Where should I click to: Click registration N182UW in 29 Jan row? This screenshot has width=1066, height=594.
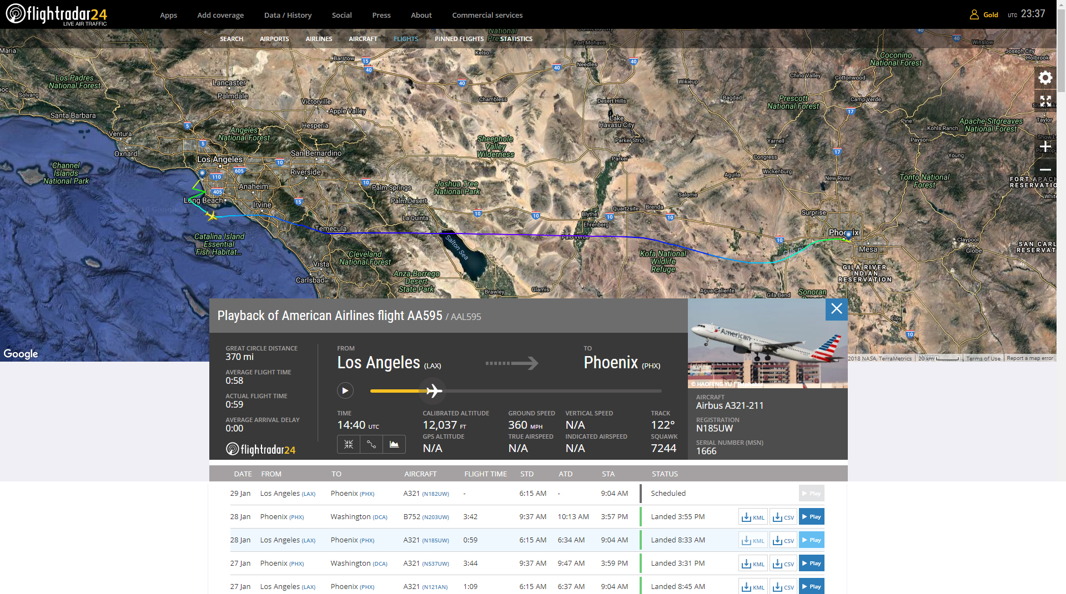click(435, 494)
